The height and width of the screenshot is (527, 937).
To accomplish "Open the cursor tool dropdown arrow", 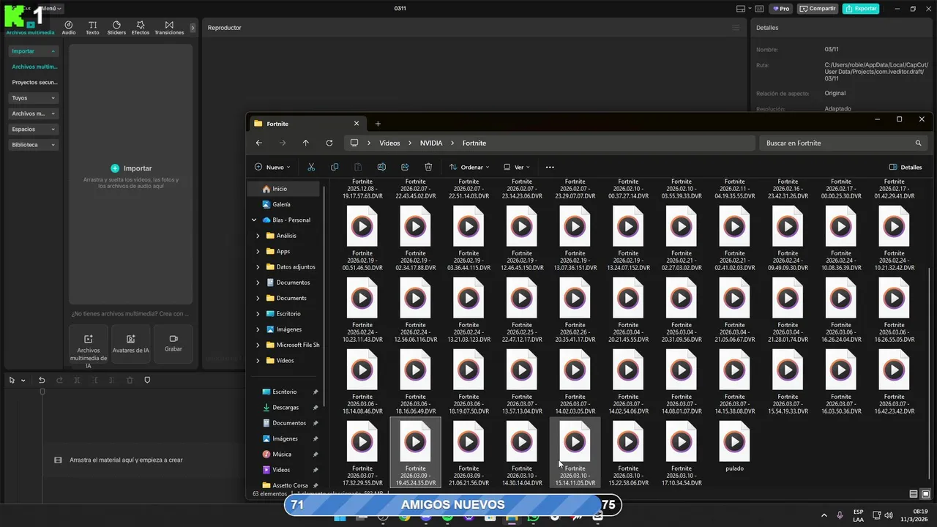I will [x=23, y=381].
